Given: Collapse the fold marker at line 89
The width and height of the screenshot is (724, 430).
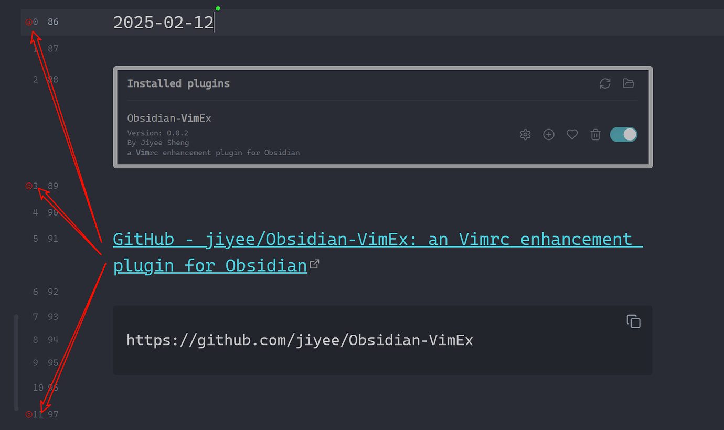Looking at the screenshot, I should tap(29, 185).
